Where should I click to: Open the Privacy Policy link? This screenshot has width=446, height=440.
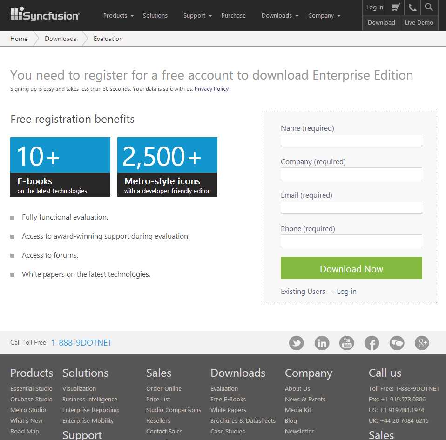212,88
